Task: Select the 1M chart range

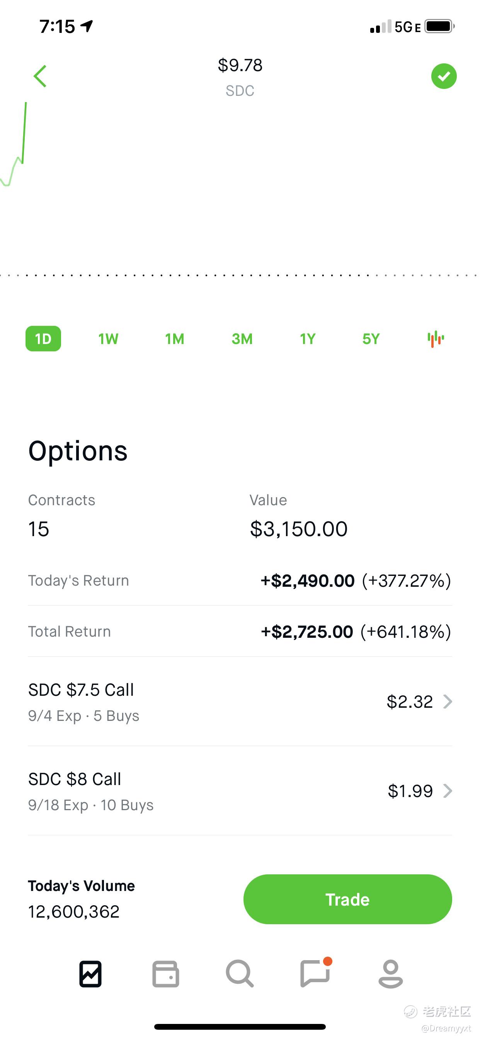Action: click(x=175, y=339)
